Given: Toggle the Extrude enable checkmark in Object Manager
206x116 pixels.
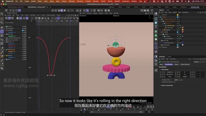Looking at the screenshot, I should (x=180, y=36).
